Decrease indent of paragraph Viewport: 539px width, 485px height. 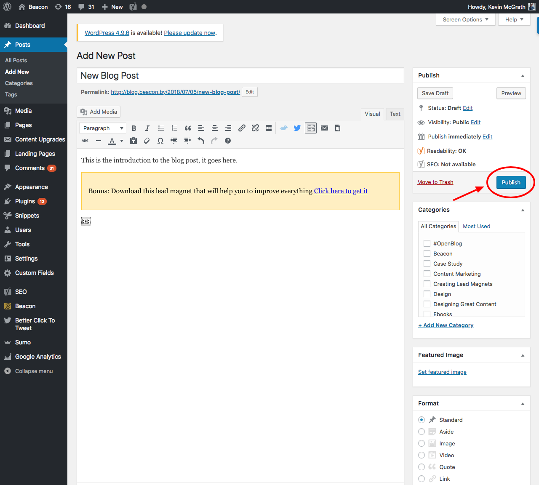click(174, 141)
